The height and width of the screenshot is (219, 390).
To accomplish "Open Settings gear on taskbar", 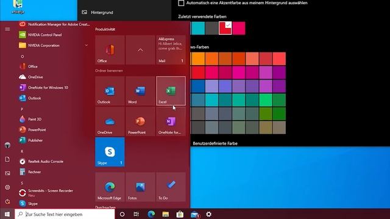I will (x=208, y=214).
